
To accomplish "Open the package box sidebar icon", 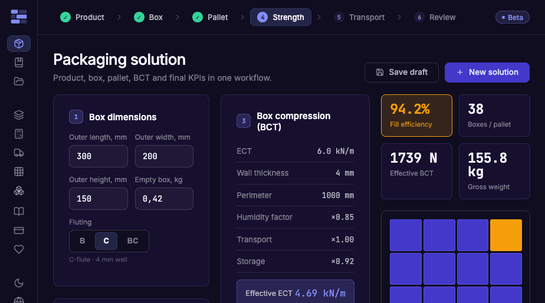I will [19, 44].
